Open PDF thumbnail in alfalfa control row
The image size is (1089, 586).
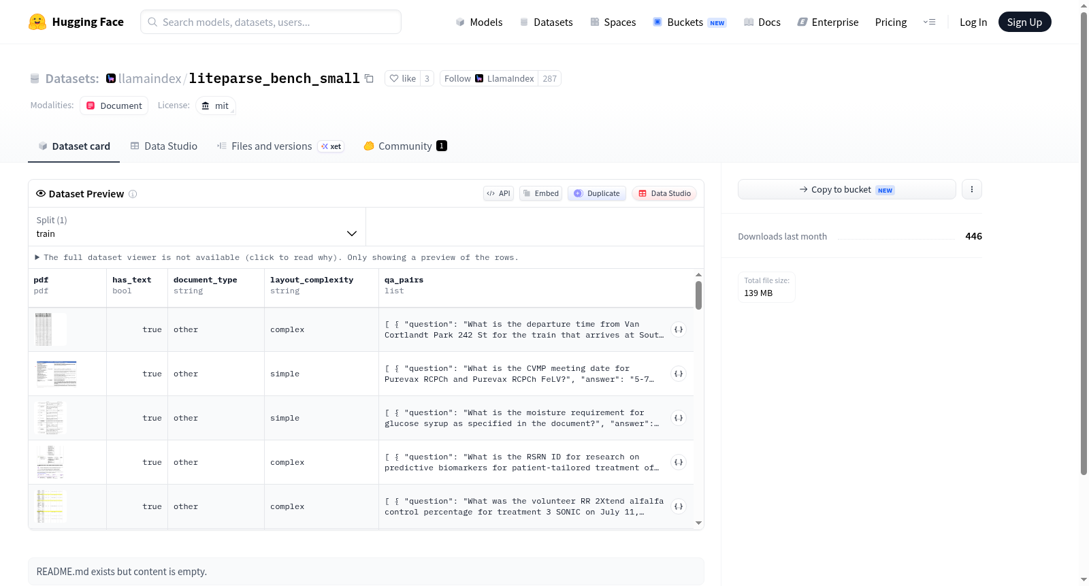pyautogui.click(x=50, y=506)
